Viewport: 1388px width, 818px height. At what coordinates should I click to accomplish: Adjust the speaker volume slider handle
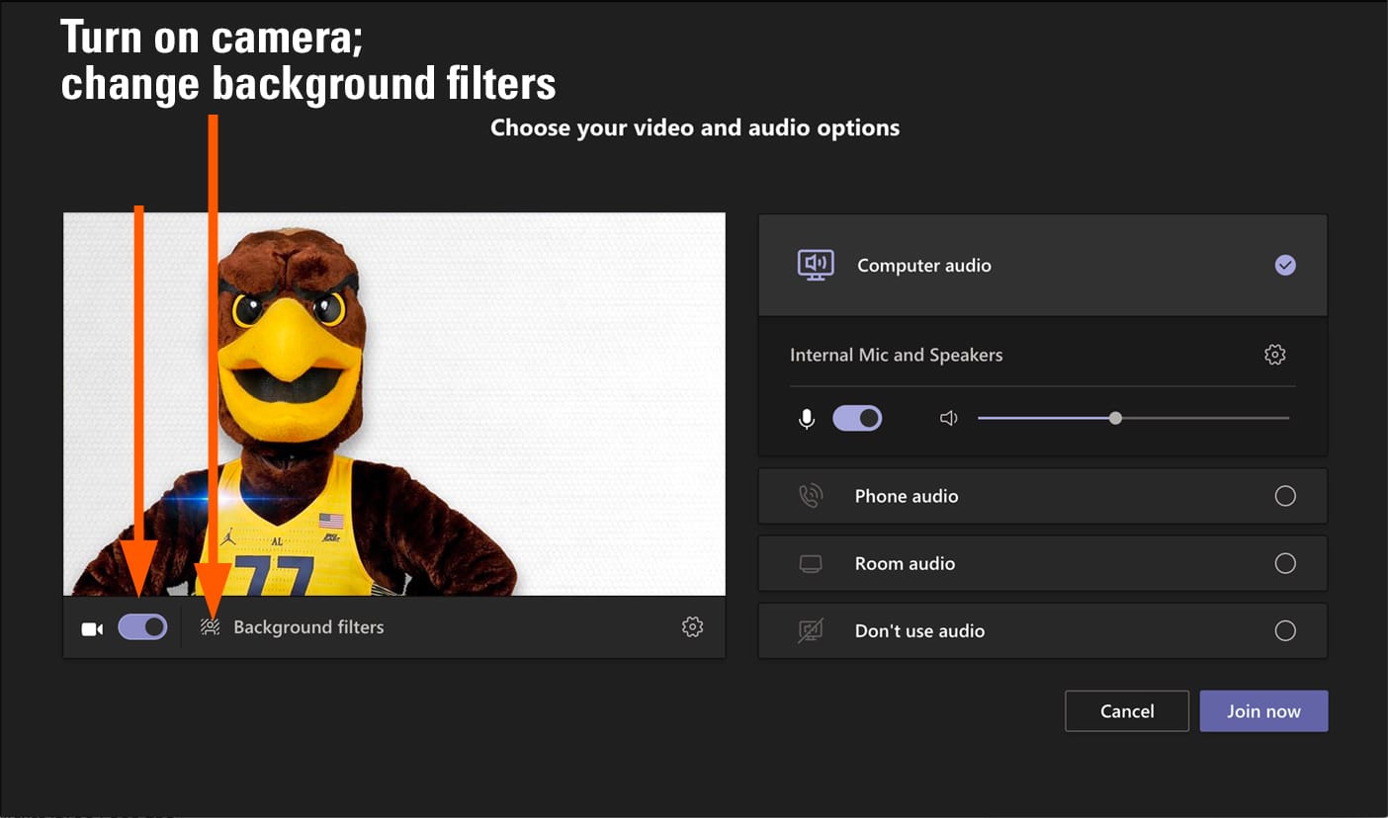point(1115,419)
